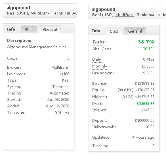
Task: Click the dotted-underlined Gain label
Action: pyautogui.click(x=99, y=42)
